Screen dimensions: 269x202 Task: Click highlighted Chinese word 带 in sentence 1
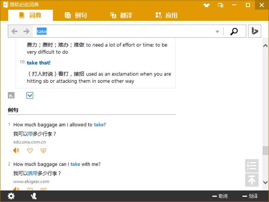click(31, 134)
